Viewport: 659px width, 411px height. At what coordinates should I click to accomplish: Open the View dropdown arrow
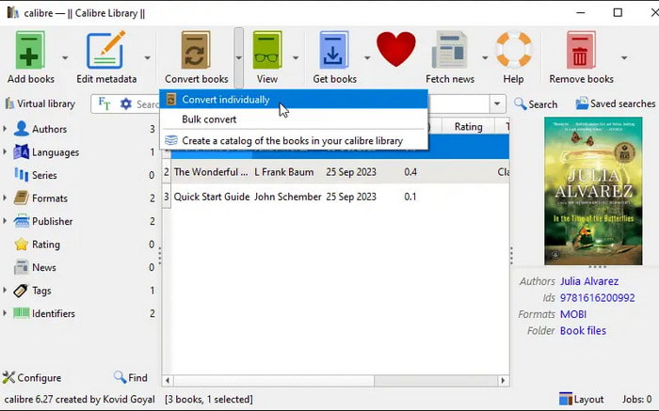tap(296, 57)
